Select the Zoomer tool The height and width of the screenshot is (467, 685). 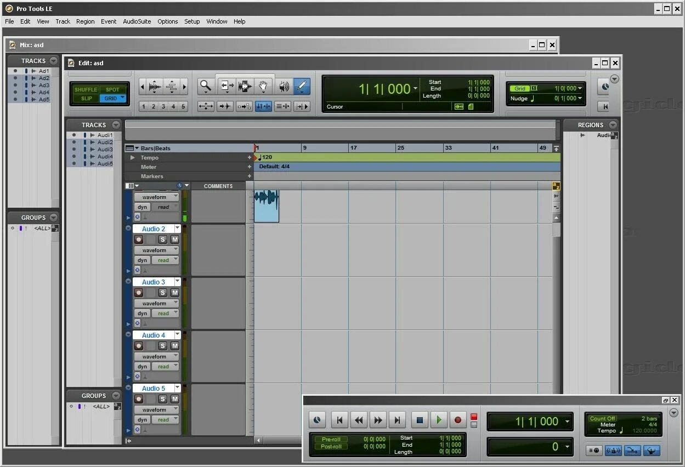point(206,86)
